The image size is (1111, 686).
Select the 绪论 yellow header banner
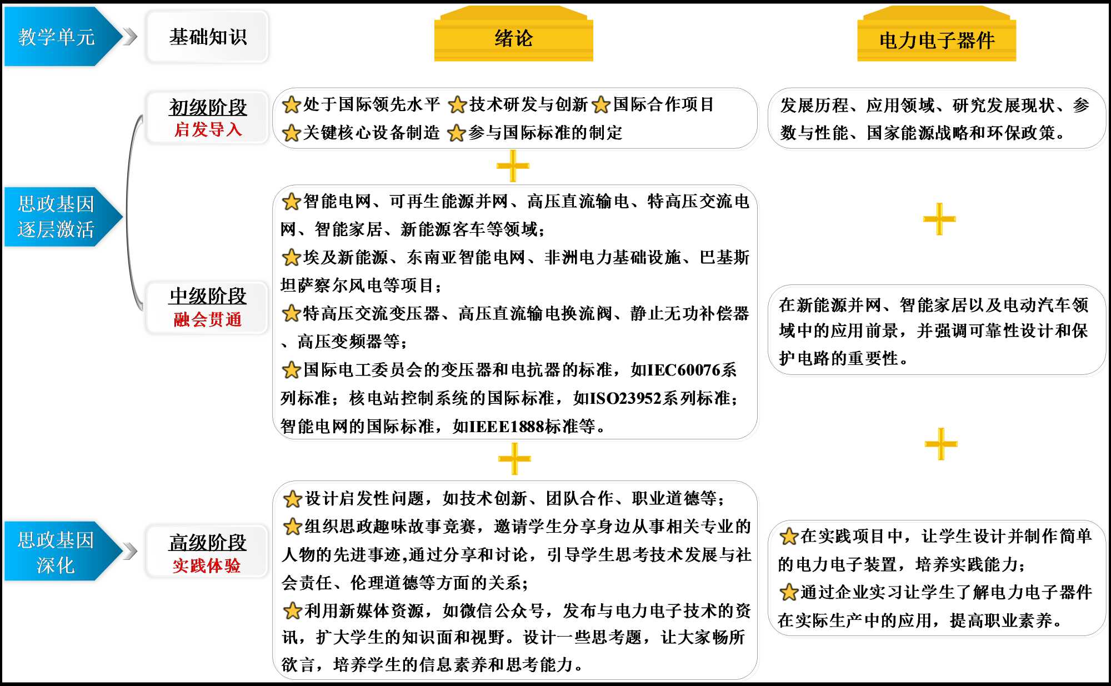(x=514, y=37)
